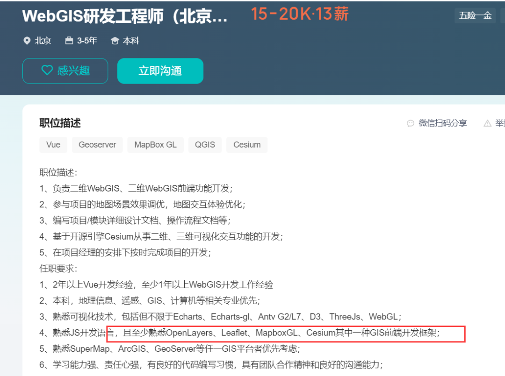The image size is (505, 376).
Task: Click line 负责二维WebGIS、三维WebGIS前端功能开发
Action: tap(136, 189)
